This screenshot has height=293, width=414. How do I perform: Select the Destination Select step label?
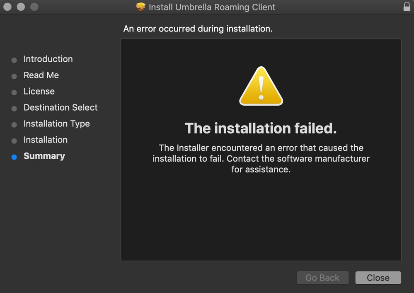61,107
